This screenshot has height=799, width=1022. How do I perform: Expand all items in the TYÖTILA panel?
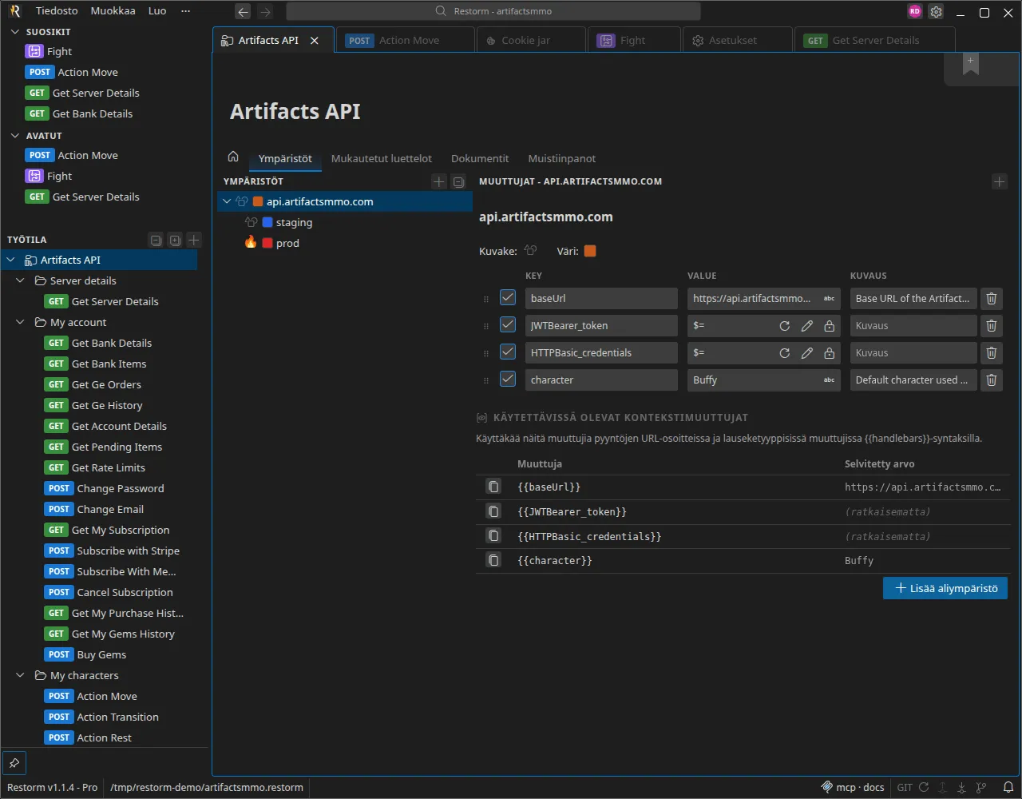175,240
